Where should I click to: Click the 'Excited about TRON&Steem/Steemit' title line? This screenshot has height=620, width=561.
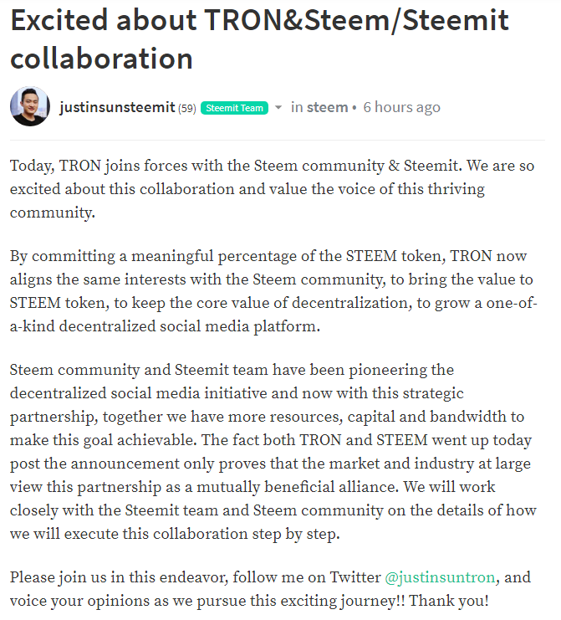point(259,20)
